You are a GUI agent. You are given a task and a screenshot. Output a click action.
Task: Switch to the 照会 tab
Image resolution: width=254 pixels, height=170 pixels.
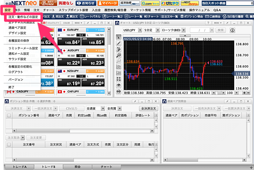click(77, 167)
